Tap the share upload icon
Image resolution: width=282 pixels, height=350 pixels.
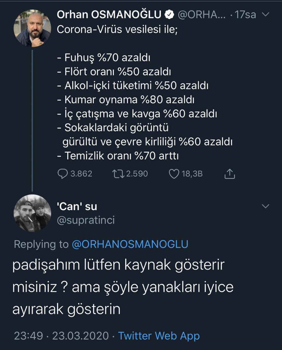230,174
